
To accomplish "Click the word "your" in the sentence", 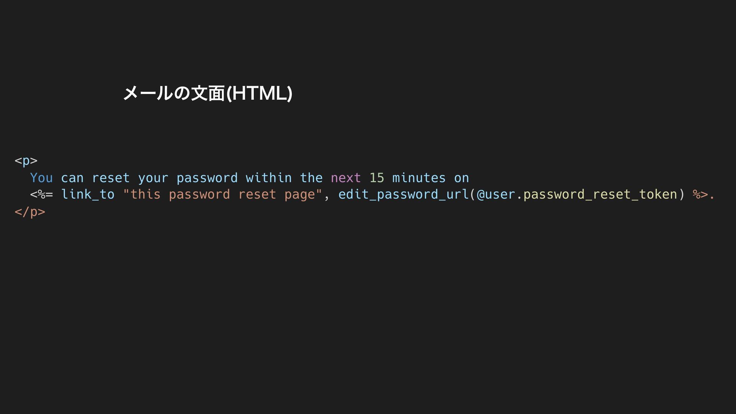I will tap(153, 178).
